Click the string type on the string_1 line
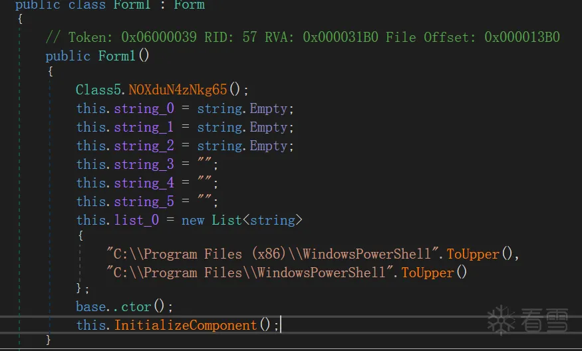582x351 pixels. click(x=219, y=128)
